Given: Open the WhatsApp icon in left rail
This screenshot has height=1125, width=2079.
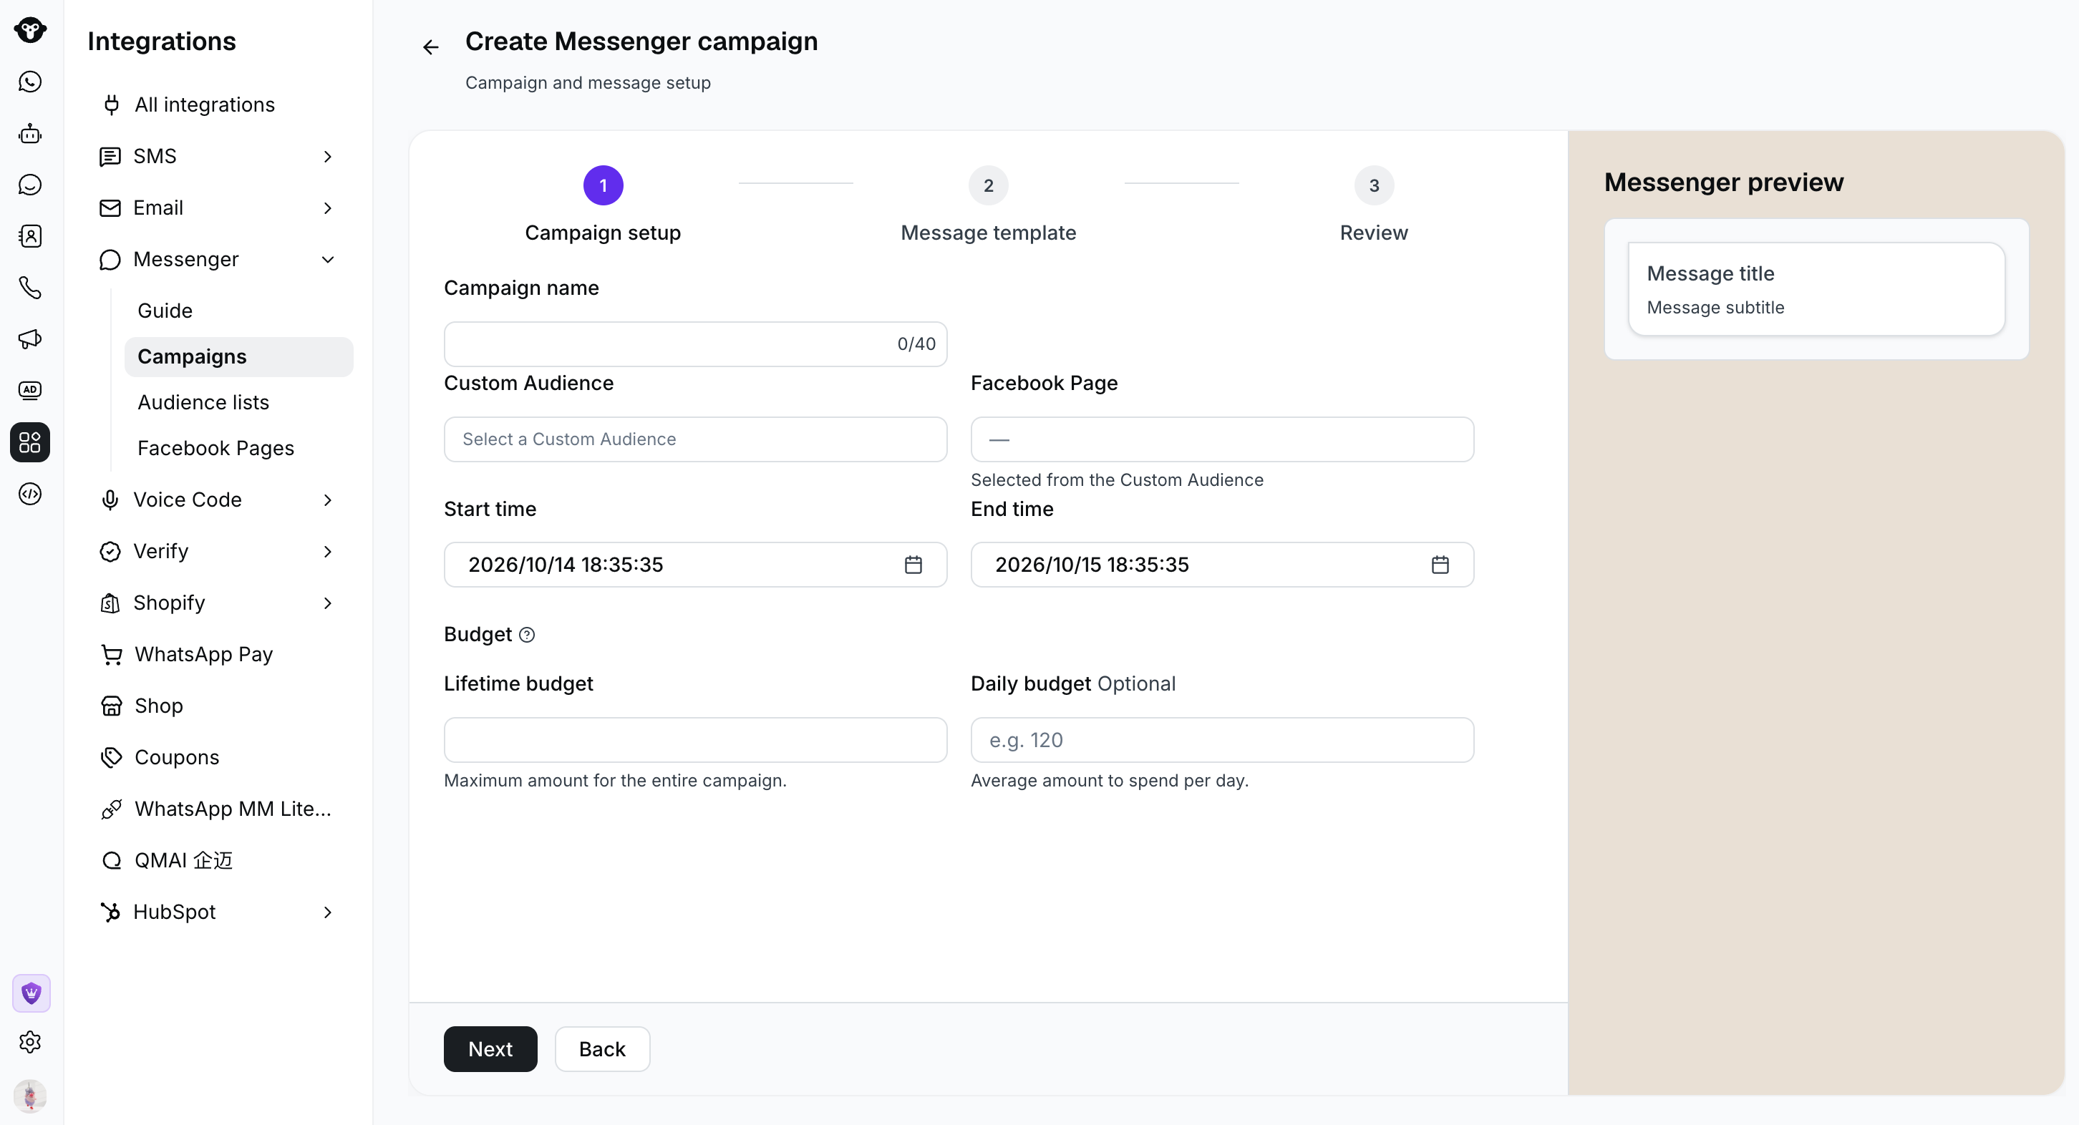Looking at the screenshot, I should (x=30, y=82).
